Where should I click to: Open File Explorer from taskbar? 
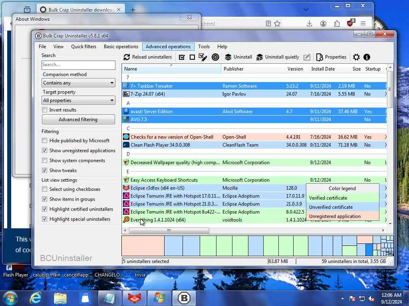[60, 298]
